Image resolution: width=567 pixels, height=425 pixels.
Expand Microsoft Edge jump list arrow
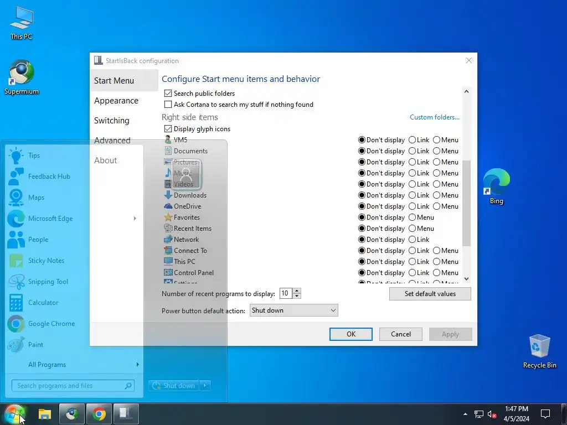coord(135,218)
